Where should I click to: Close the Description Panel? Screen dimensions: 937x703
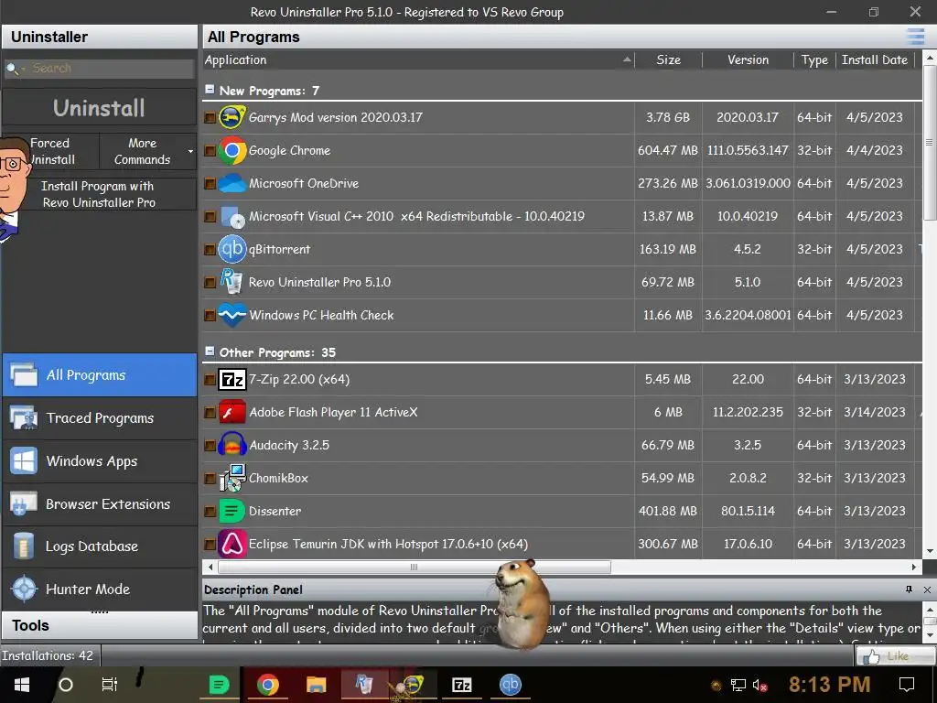[x=927, y=589]
